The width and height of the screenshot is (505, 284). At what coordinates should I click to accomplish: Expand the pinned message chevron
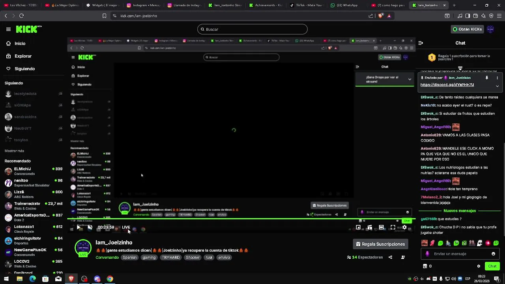tap(497, 86)
